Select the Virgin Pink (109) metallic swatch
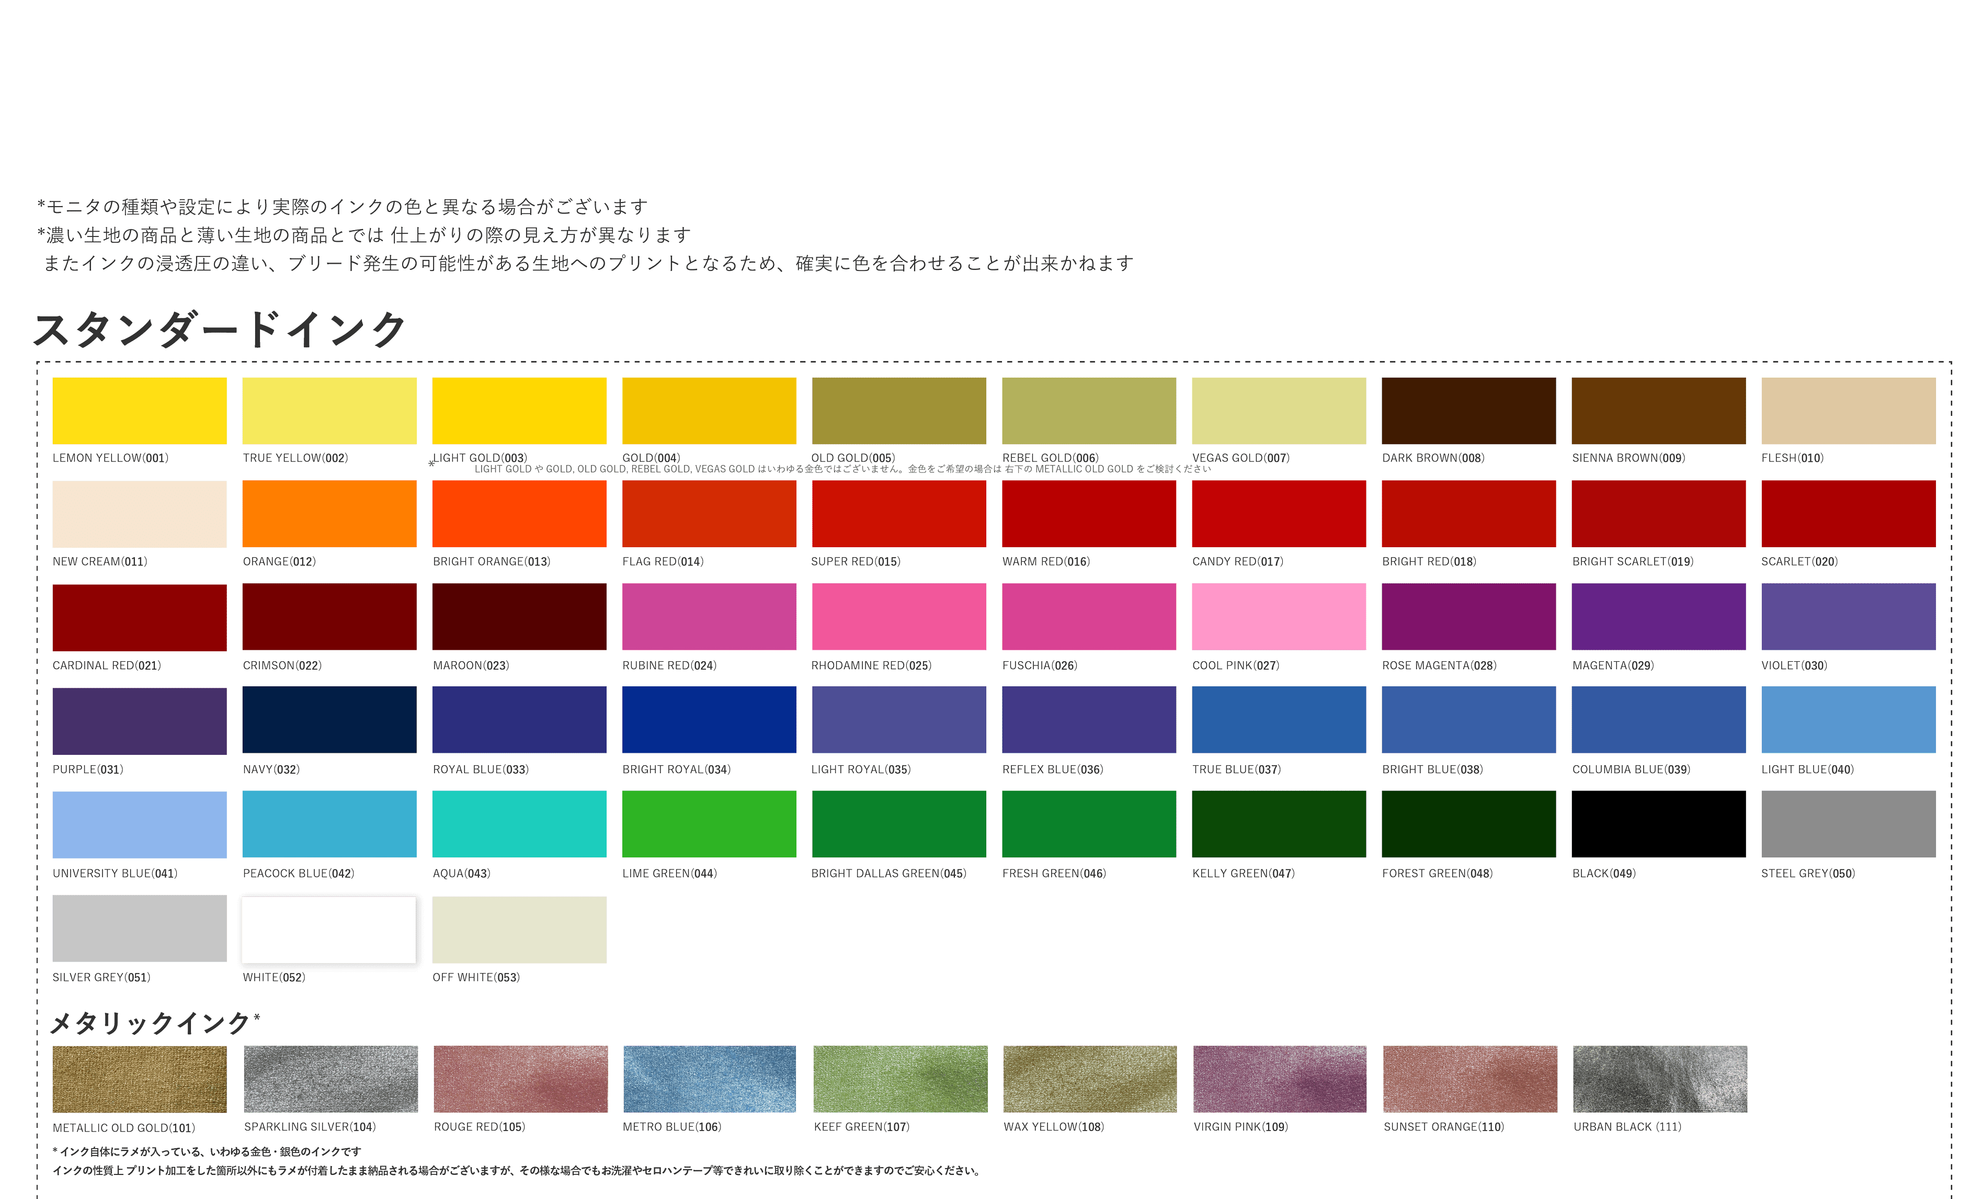Screen dimensions: 1983x1199 coord(1279,1079)
